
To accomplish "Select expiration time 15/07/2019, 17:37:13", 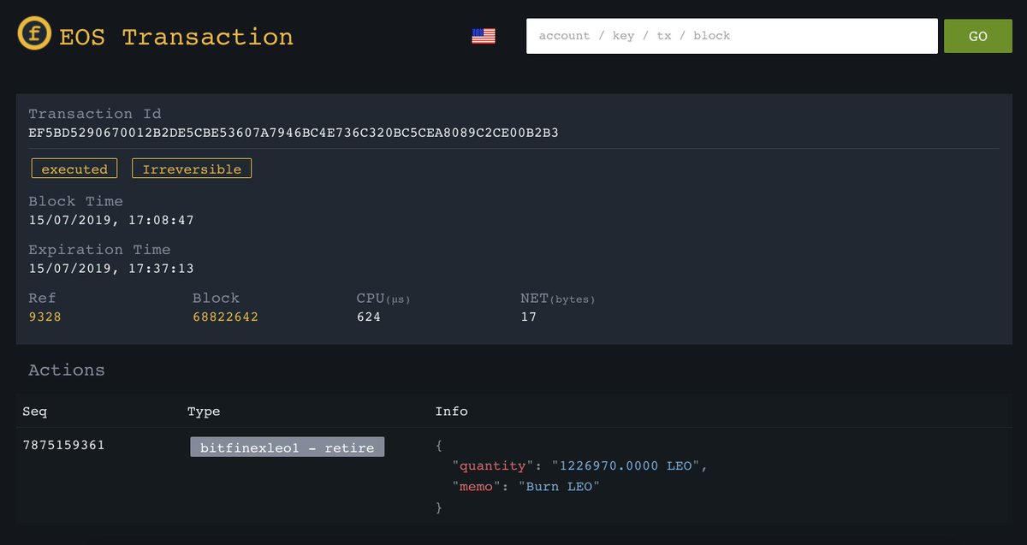I will point(111,269).
